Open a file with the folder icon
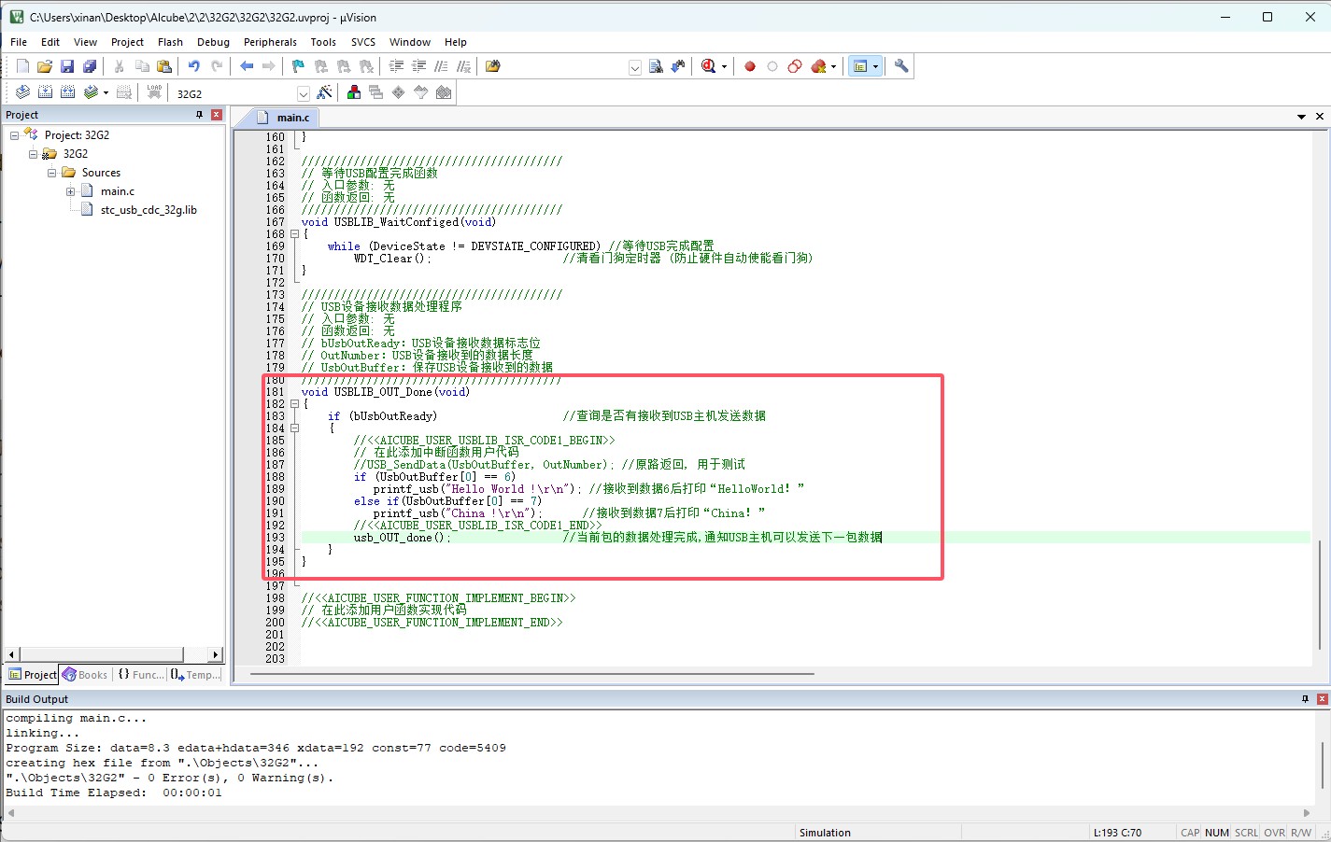 click(x=45, y=66)
